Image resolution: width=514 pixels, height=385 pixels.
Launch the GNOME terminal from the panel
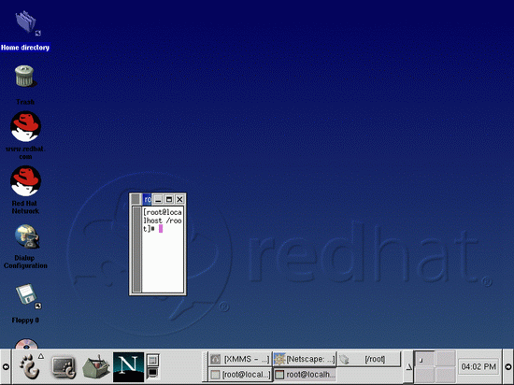pyautogui.click(x=64, y=367)
